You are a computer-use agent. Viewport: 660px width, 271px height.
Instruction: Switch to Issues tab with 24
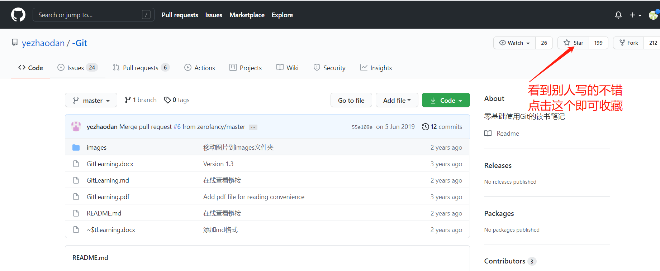(77, 68)
